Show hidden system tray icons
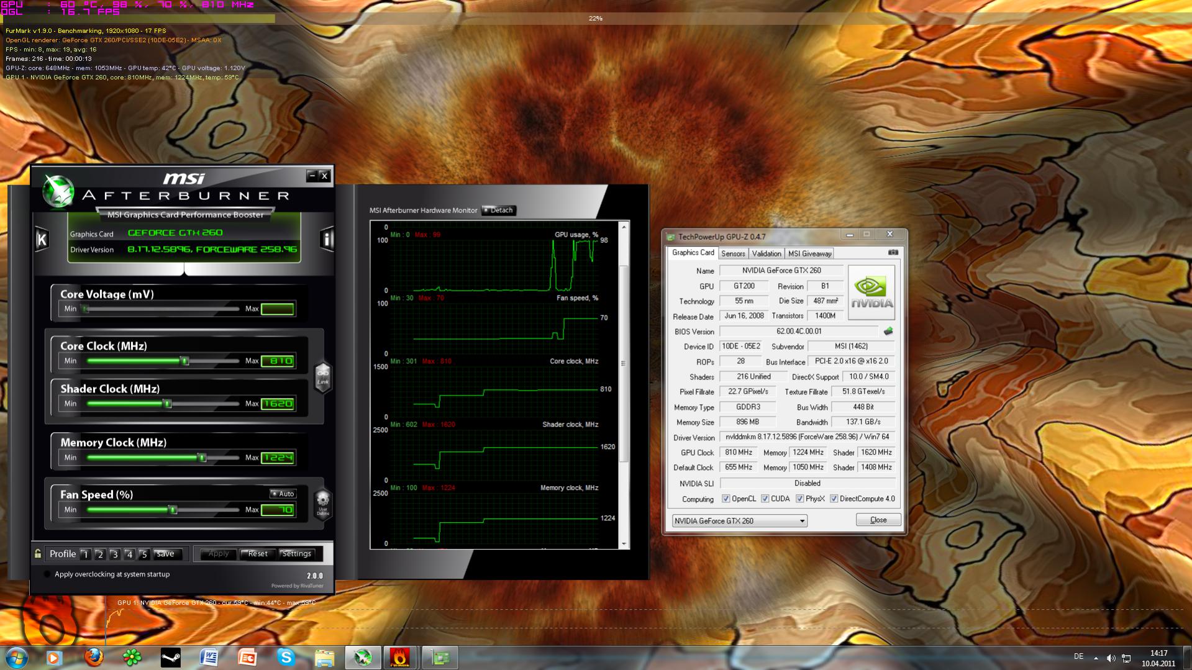1192x670 pixels. (x=1096, y=658)
